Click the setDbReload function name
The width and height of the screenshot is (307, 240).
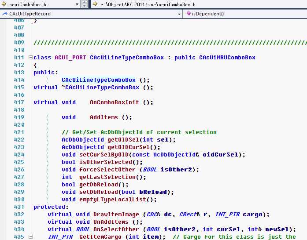click(99, 192)
